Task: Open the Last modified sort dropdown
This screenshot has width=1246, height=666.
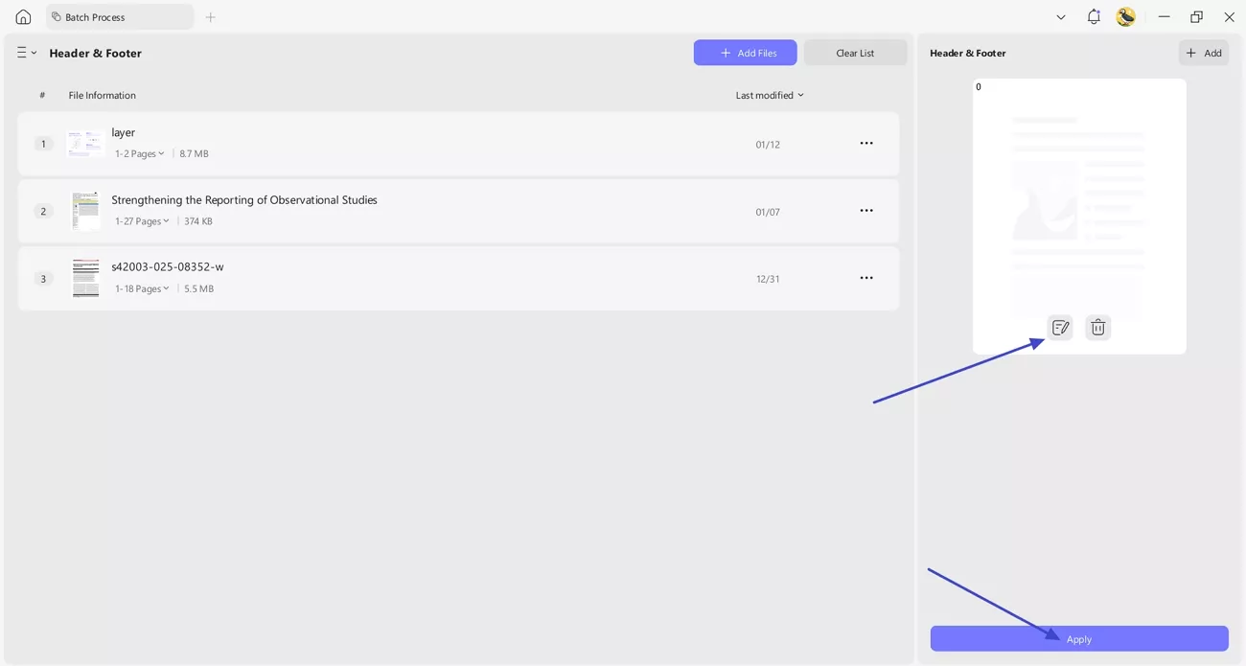Action: click(x=769, y=95)
